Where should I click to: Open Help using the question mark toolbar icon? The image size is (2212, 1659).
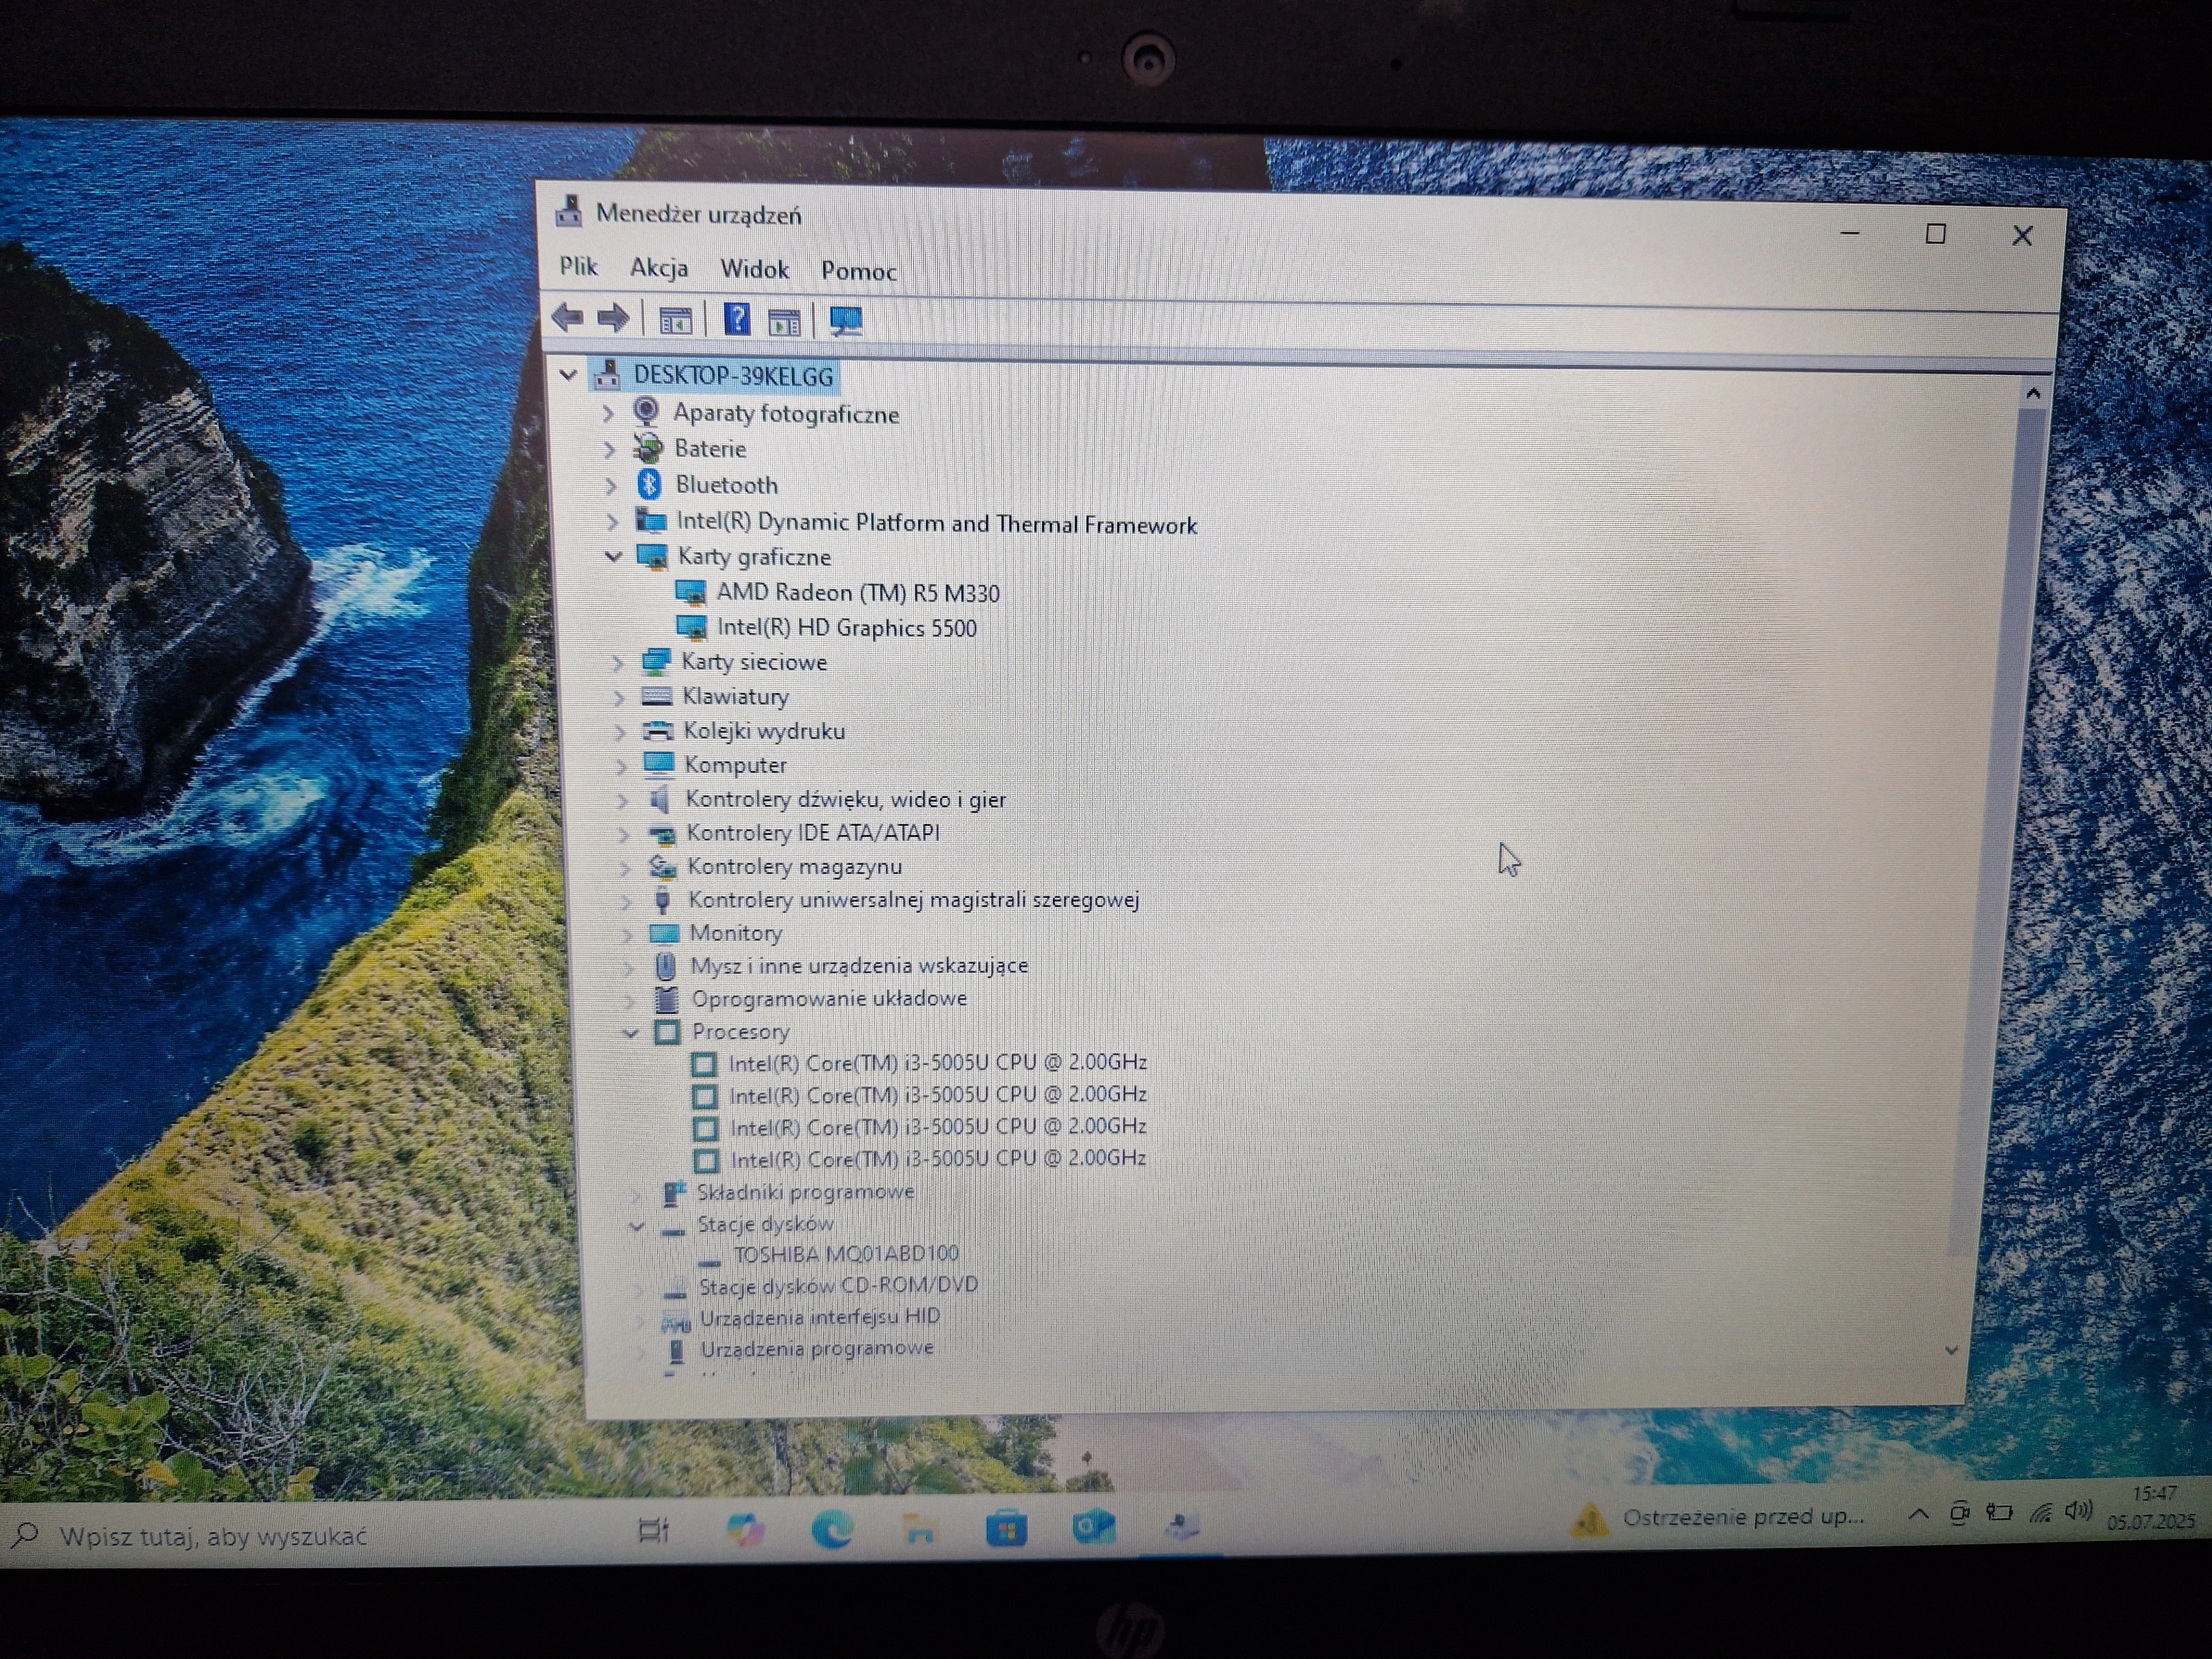point(738,319)
